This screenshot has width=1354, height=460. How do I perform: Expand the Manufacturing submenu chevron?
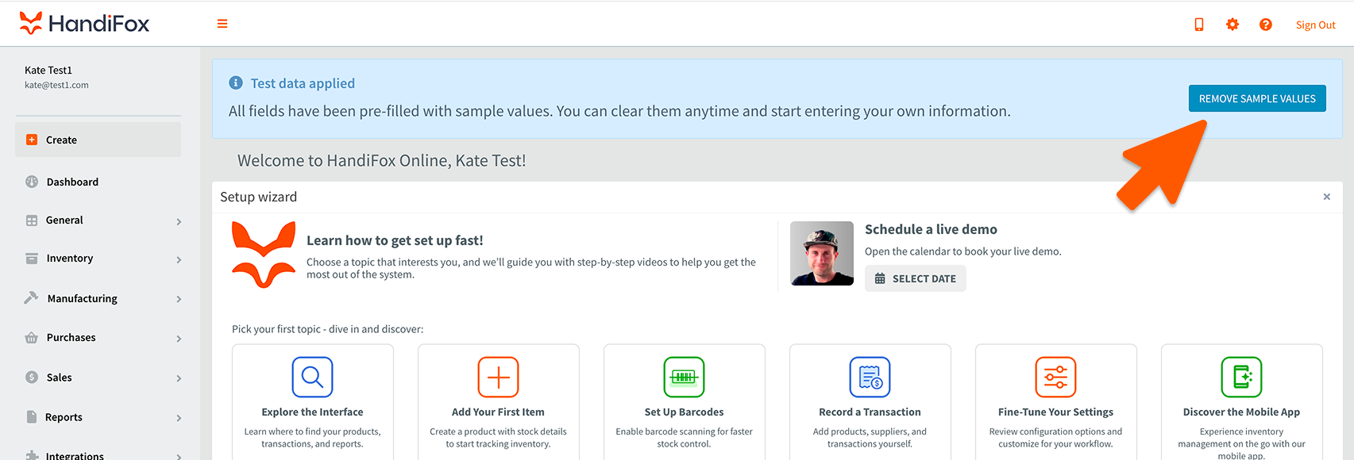click(x=179, y=299)
